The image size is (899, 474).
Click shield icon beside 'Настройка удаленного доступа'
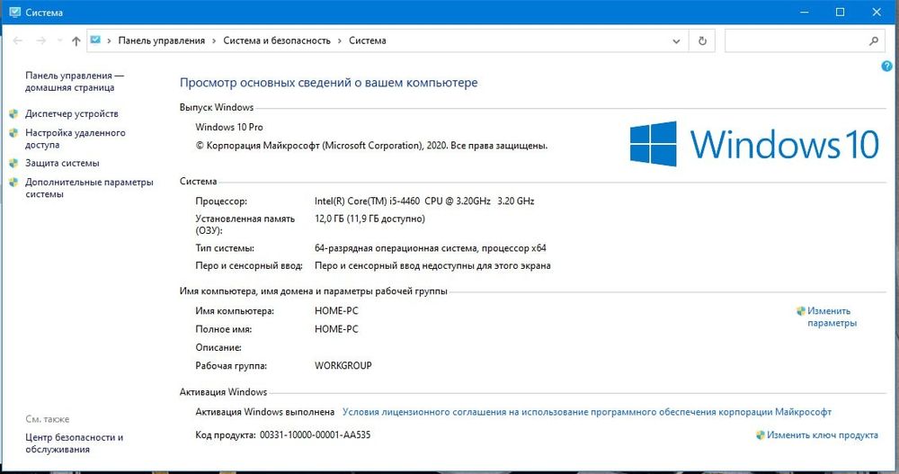click(x=14, y=132)
